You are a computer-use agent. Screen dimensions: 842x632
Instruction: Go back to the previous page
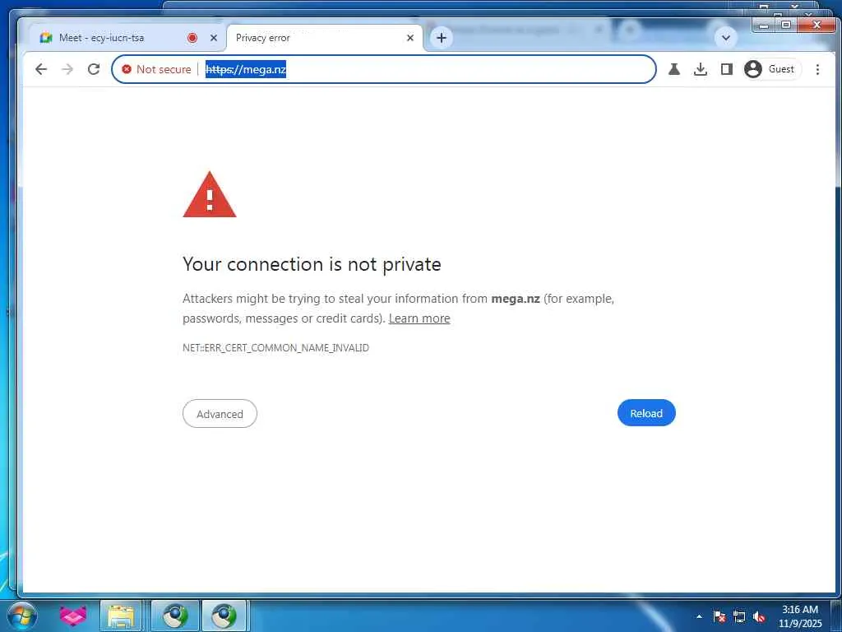(41, 69)
